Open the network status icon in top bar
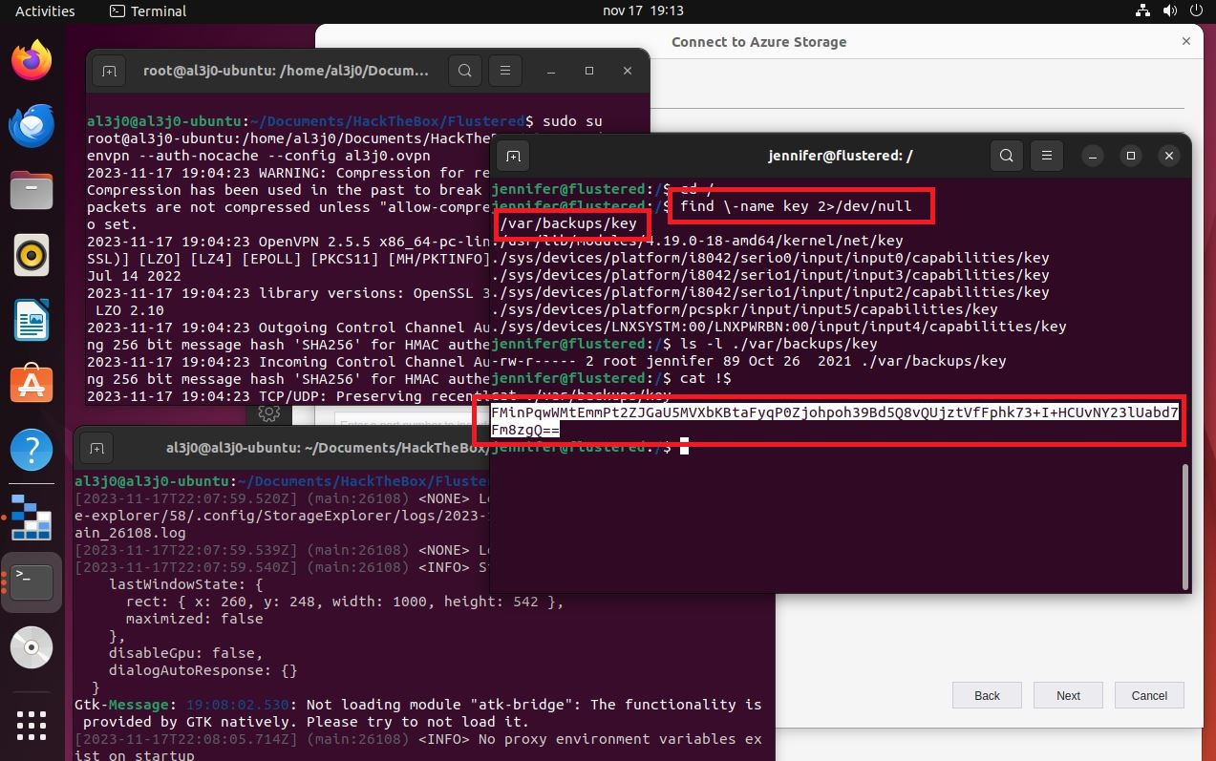The height and width of the screenshot is (761, 1216). point(1142,11)
